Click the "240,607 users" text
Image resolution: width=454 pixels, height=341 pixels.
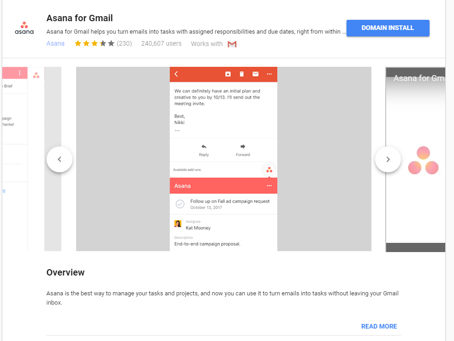(161, 43)
